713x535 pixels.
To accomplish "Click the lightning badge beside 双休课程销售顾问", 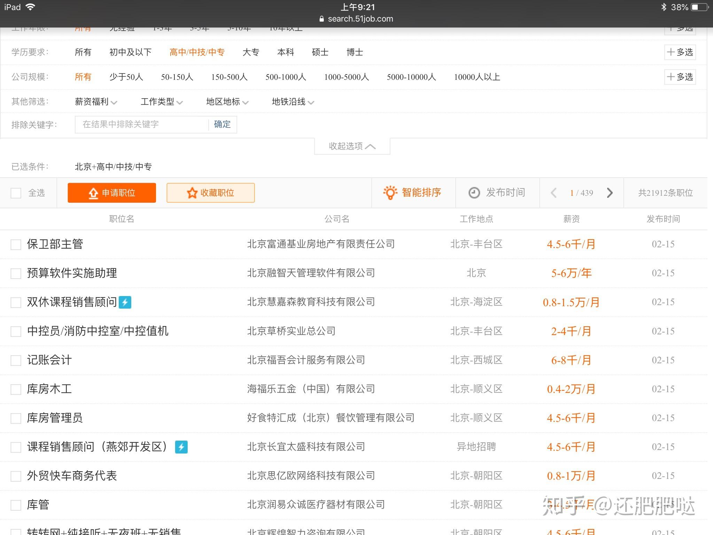I will [x=125, y=302].
